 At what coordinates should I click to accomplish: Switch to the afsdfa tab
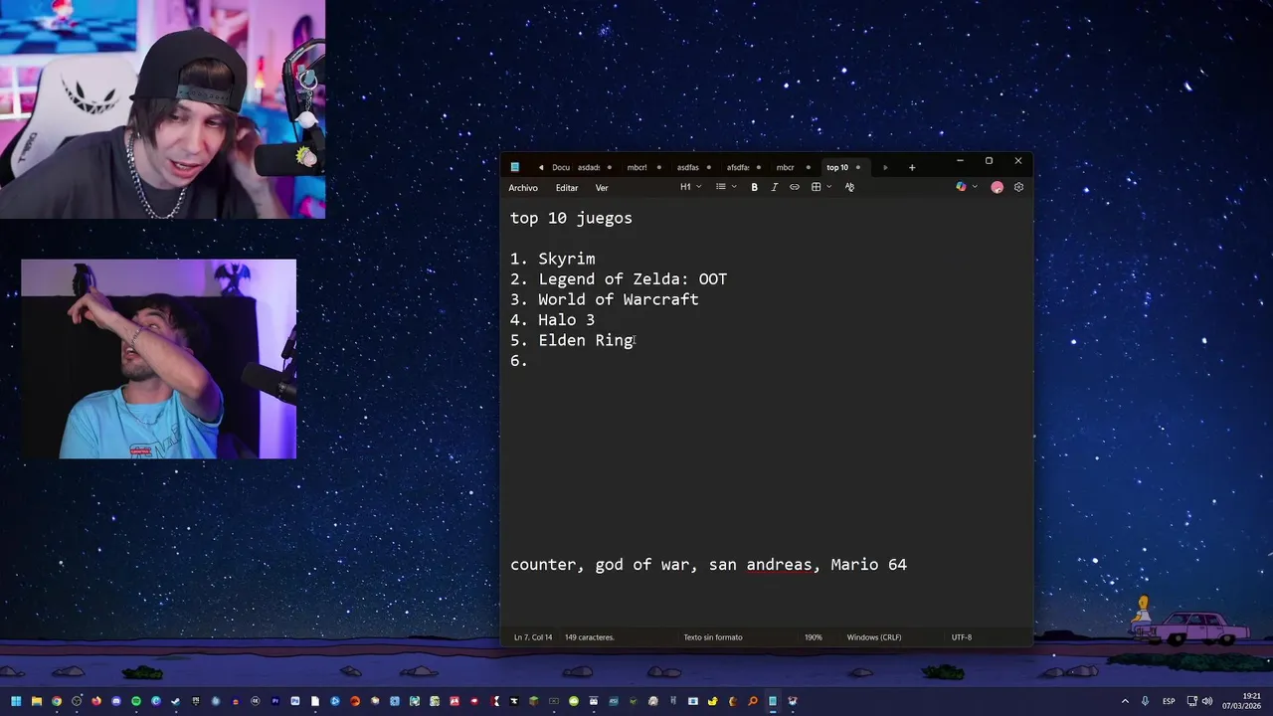[738, 167]
